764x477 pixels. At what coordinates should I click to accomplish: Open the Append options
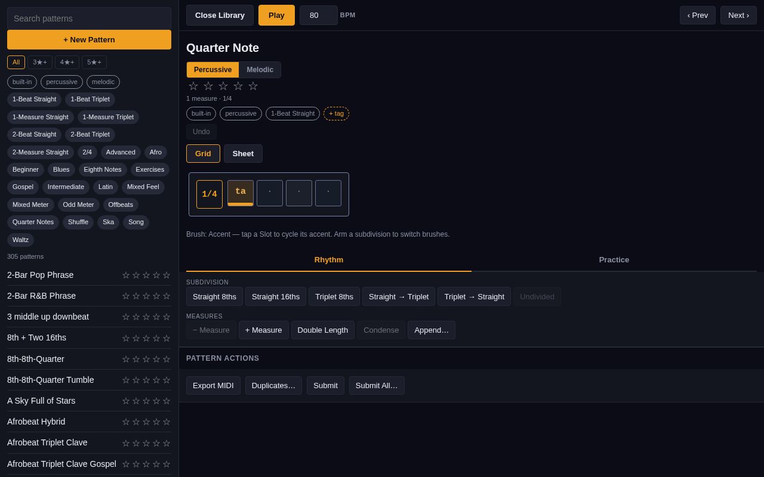(432, 330)
